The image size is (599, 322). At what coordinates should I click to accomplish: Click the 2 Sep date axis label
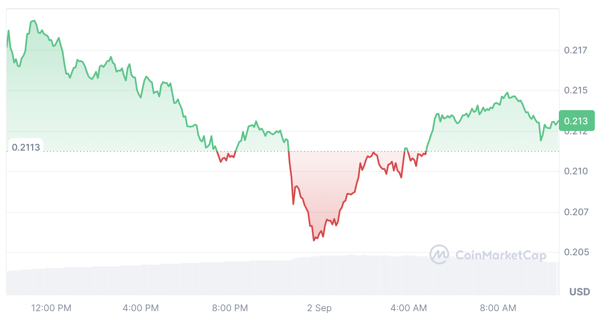[x=319, y=308]
